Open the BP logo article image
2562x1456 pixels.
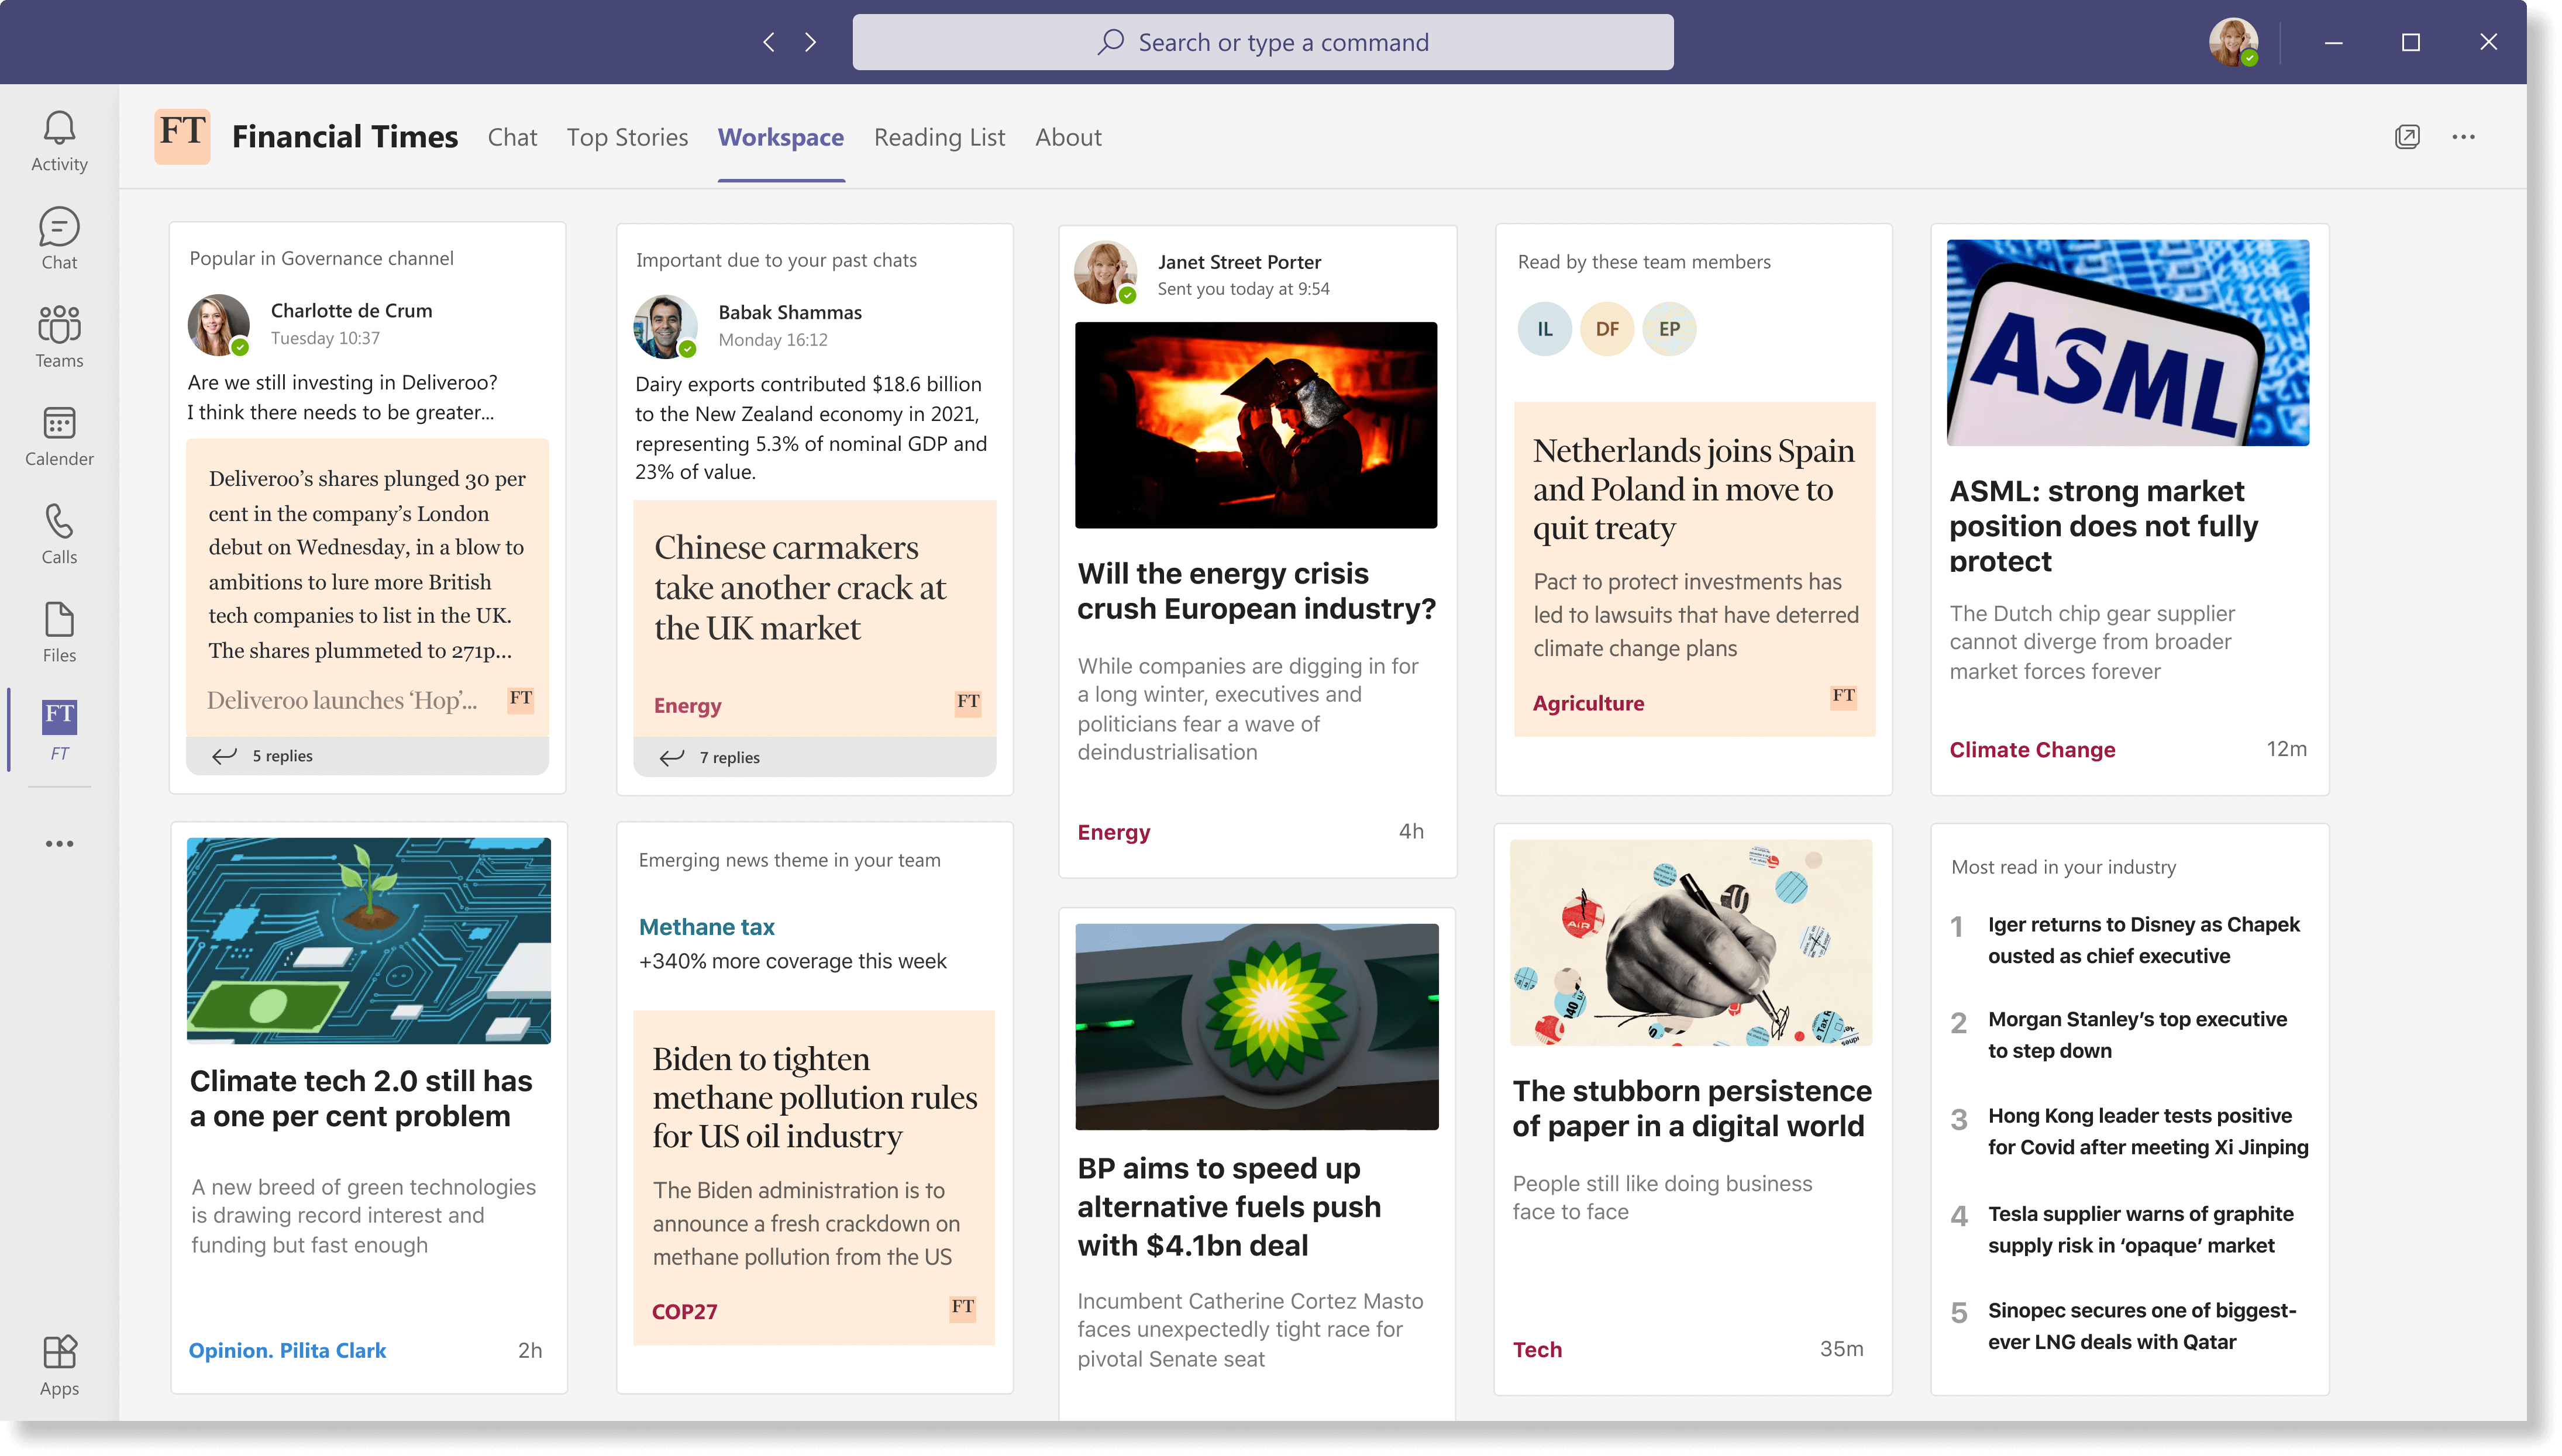1256,1026
